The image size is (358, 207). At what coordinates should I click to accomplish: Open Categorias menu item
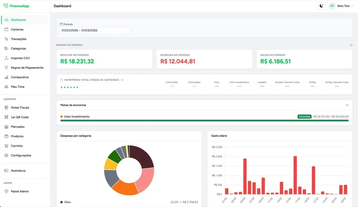coord(25,48)
